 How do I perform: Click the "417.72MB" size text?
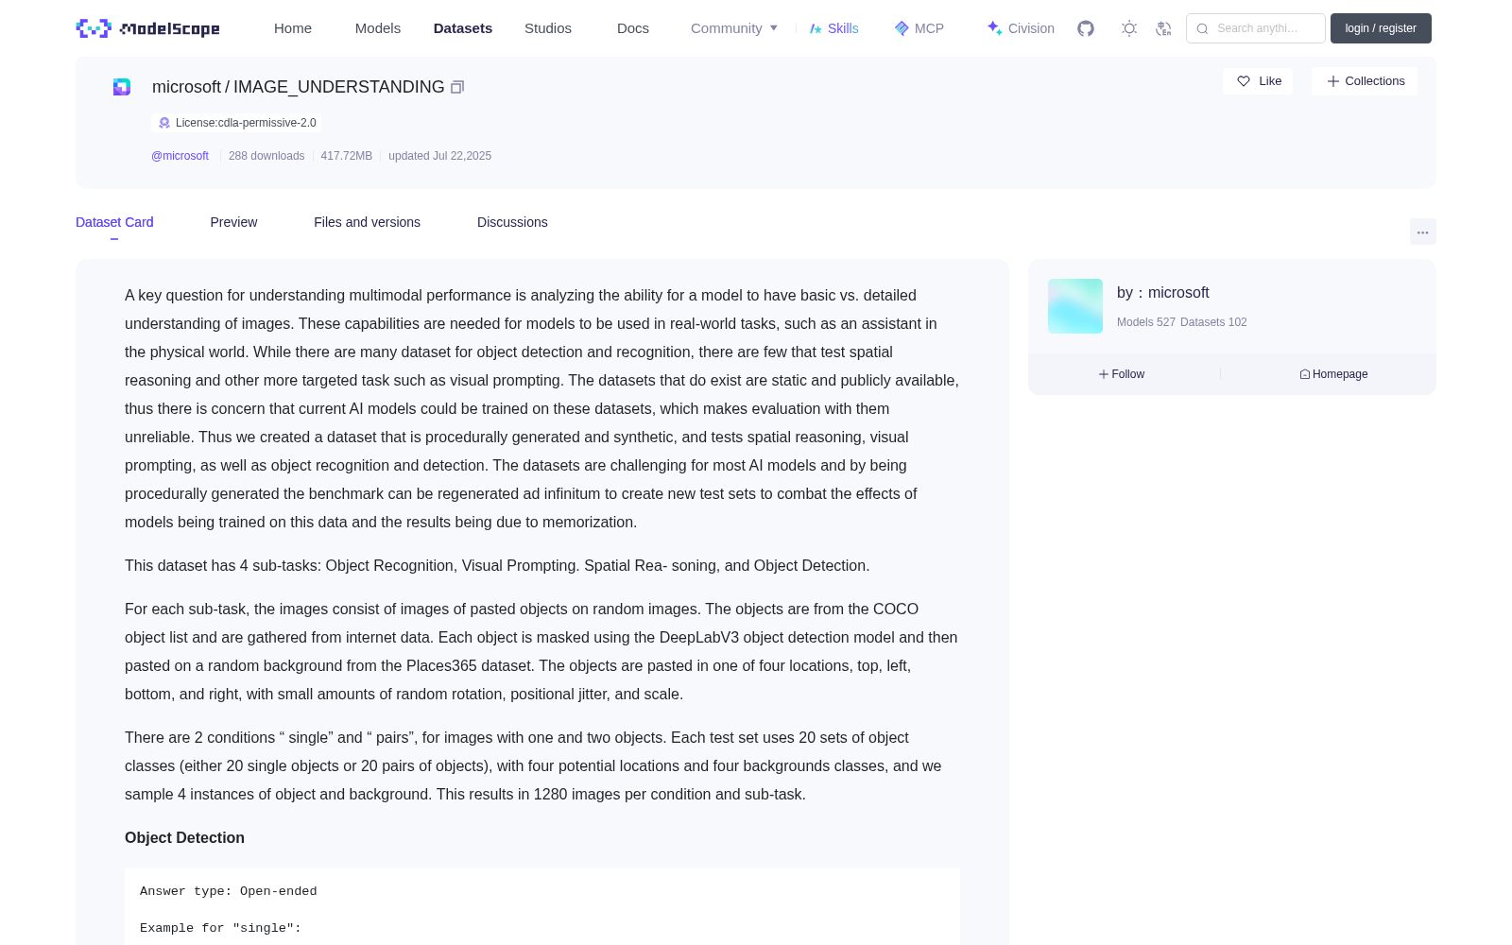click(347, 156)
